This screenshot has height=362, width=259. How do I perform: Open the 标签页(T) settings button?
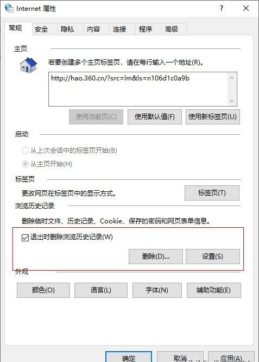[212, 193]
